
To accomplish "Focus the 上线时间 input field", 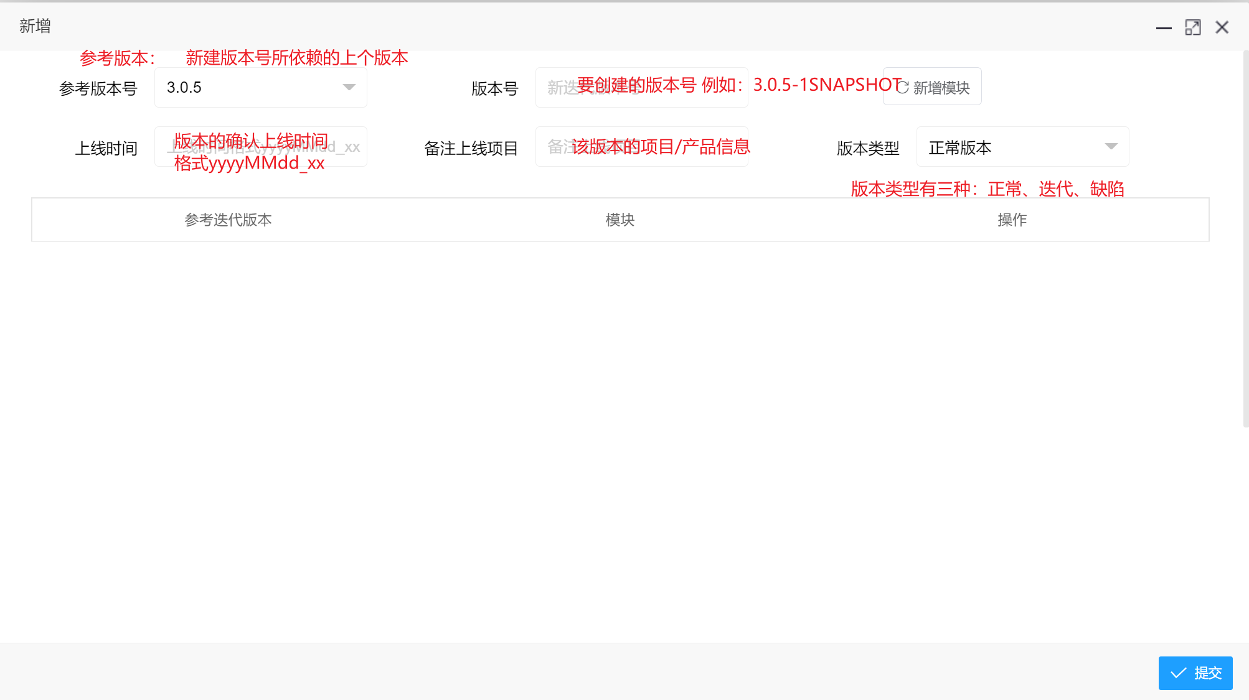I will [x=260, y=147].
